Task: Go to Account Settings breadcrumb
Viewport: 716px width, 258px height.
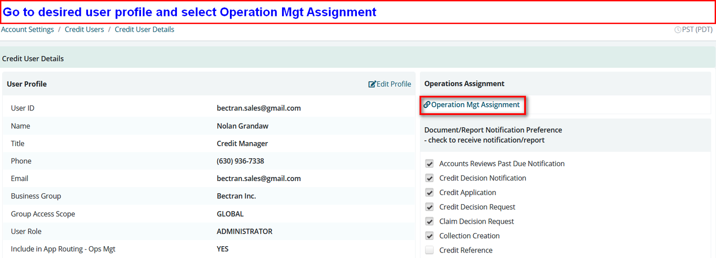Action: pos(27,29)
